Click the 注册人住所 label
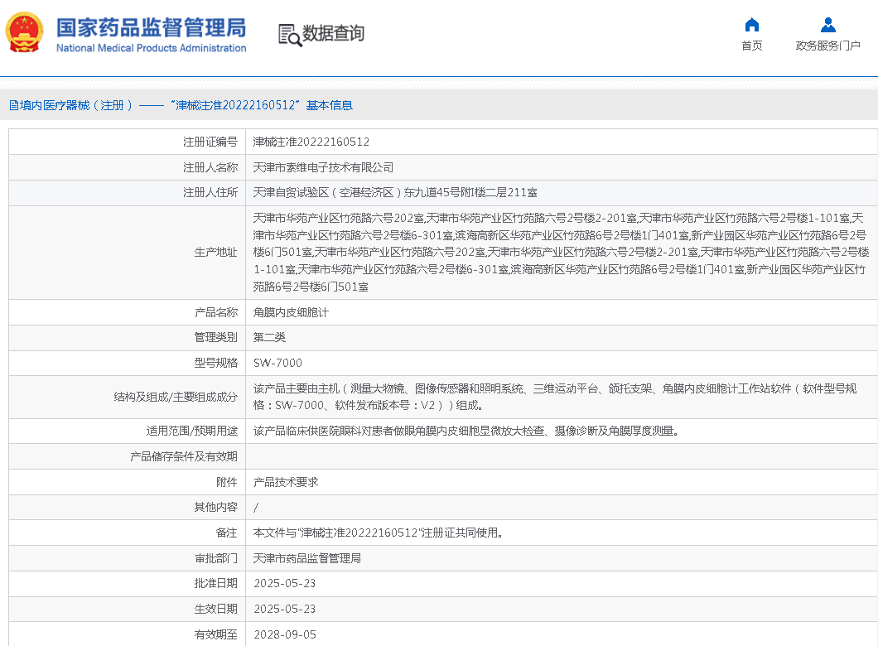 coord(210,193)
